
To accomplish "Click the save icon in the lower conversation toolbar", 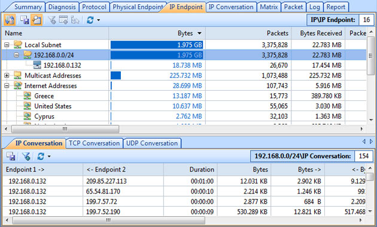I will point(11,157).
